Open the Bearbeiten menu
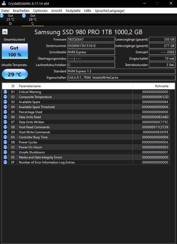Screen dimensions: 177x244 (x=21, y=11)
